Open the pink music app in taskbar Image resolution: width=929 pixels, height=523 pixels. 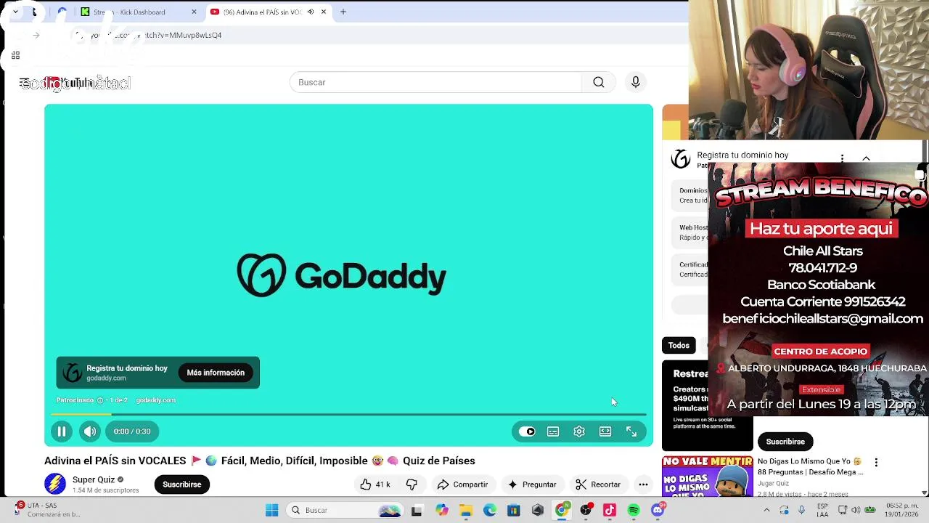coord(610,511)
